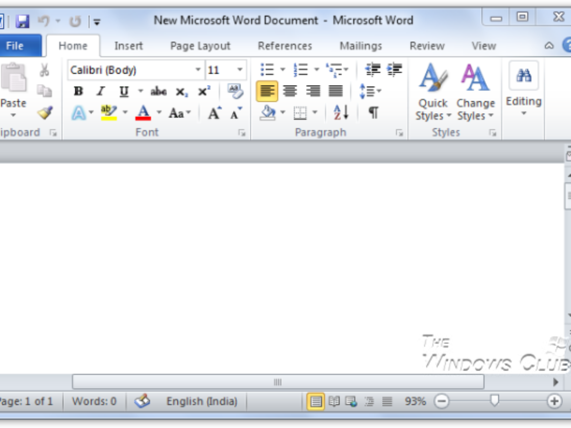Open Styles pane launcher
571x428 pixels.
(x=493, y=133)
